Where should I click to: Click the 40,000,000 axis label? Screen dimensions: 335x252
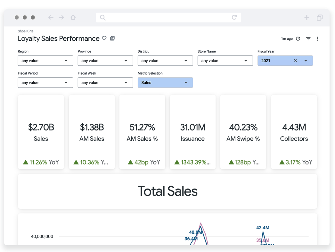[x=42, y=237]
